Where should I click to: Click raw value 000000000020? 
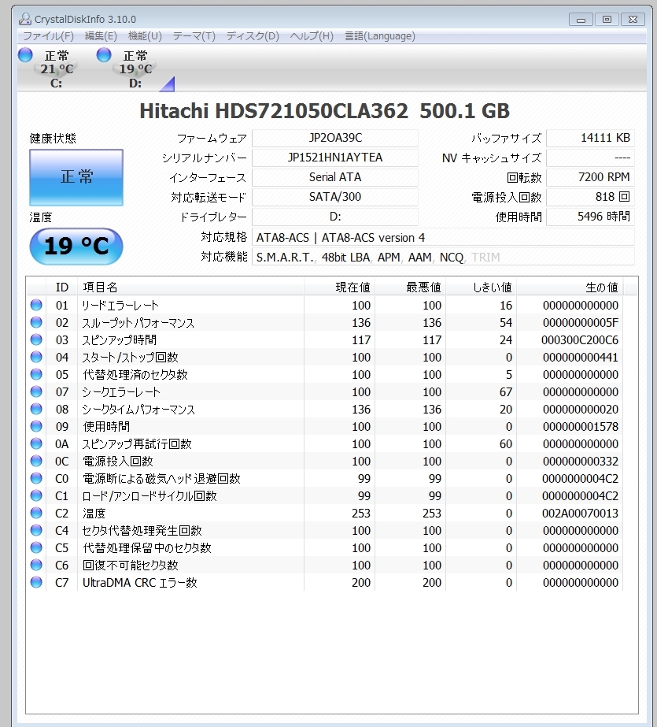581,410
